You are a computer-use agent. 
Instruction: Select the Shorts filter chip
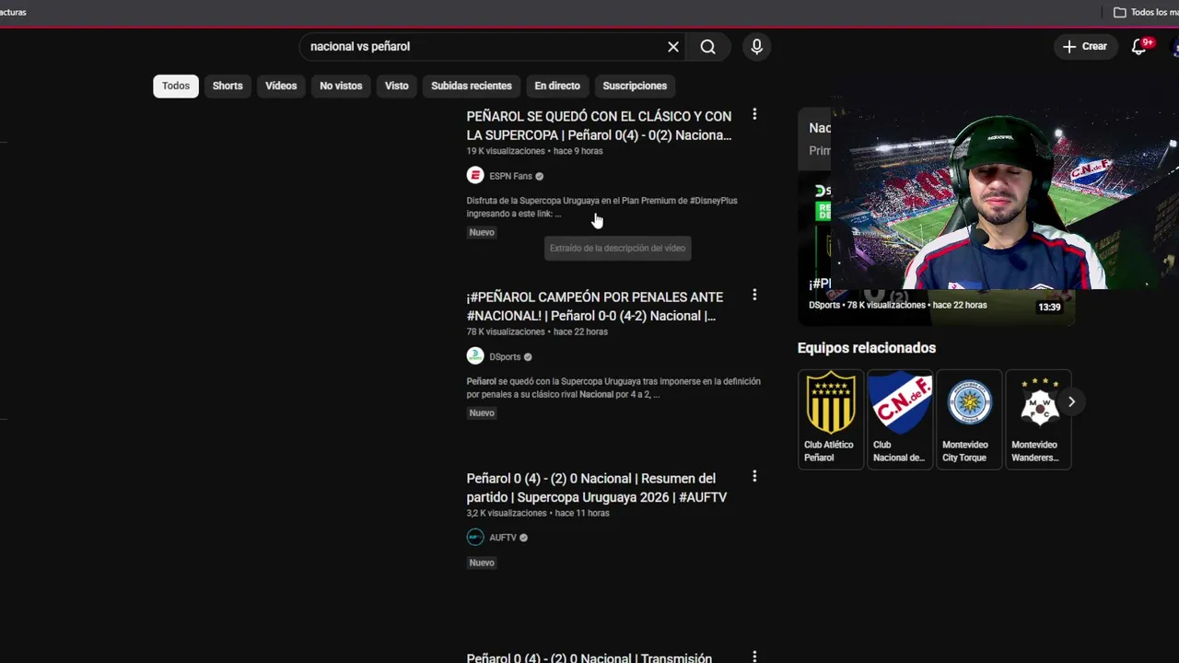228,86
